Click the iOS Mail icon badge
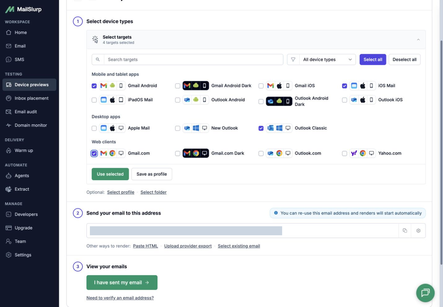Viewport: 443px width, 307px height. tap(363, 85)
